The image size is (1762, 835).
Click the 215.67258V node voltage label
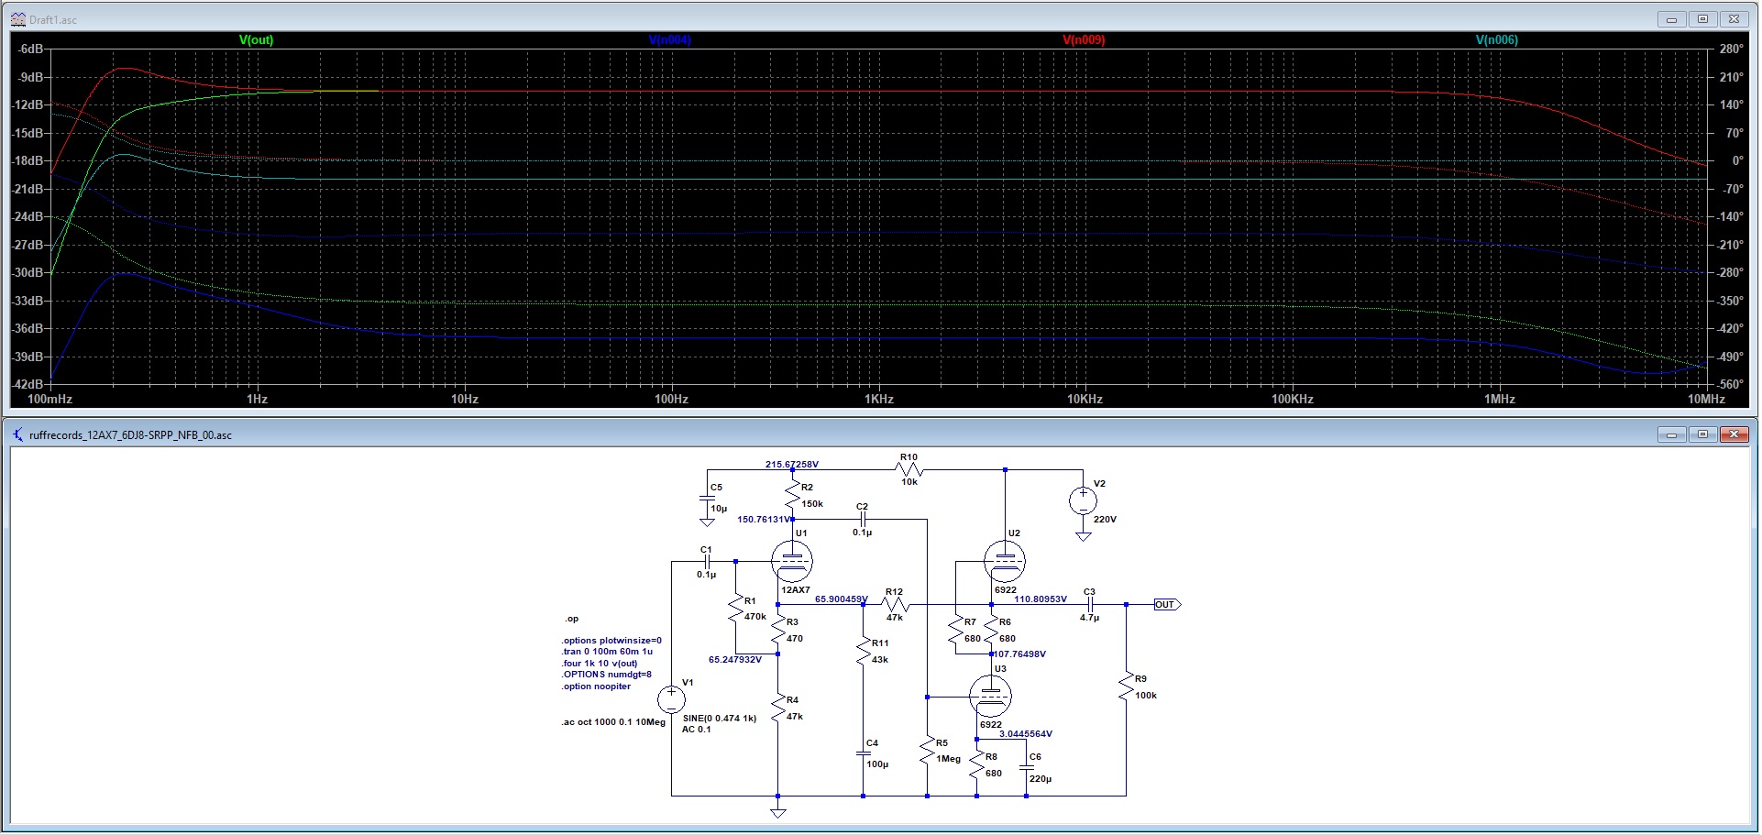coord(792,465)
